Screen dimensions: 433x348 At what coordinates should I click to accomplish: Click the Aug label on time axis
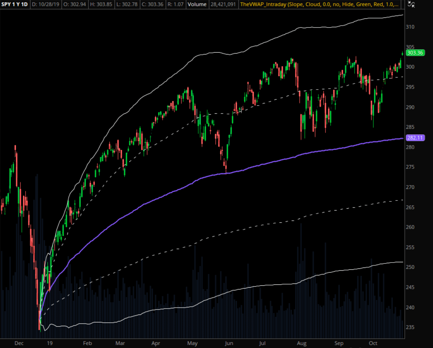click(x=302, y=343)
